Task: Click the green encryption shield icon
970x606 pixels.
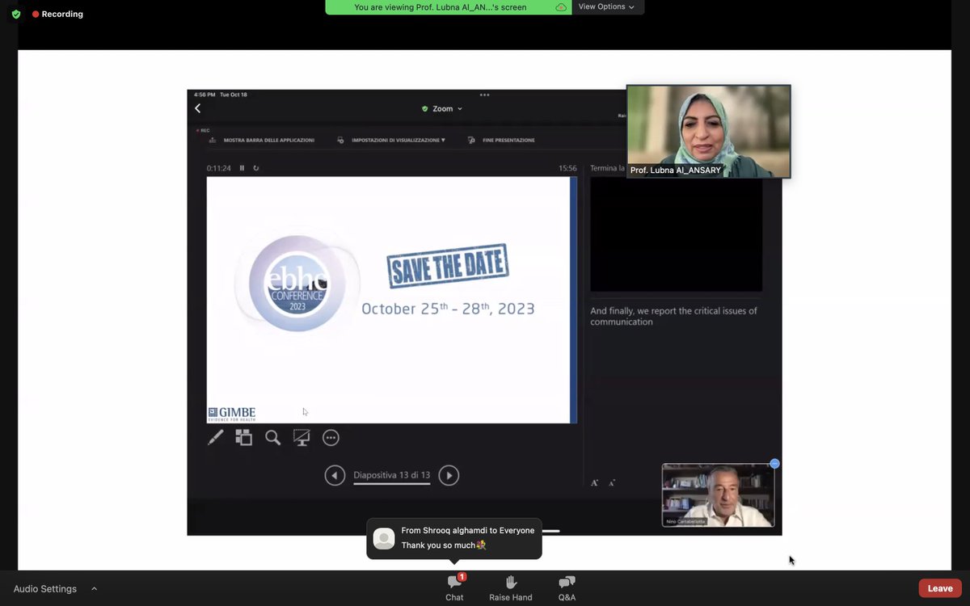Action: point(15,14)
